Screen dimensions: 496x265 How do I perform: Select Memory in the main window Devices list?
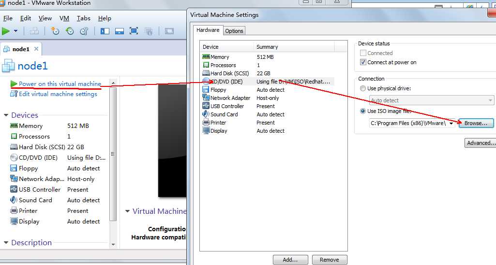[x=59, y=126]
